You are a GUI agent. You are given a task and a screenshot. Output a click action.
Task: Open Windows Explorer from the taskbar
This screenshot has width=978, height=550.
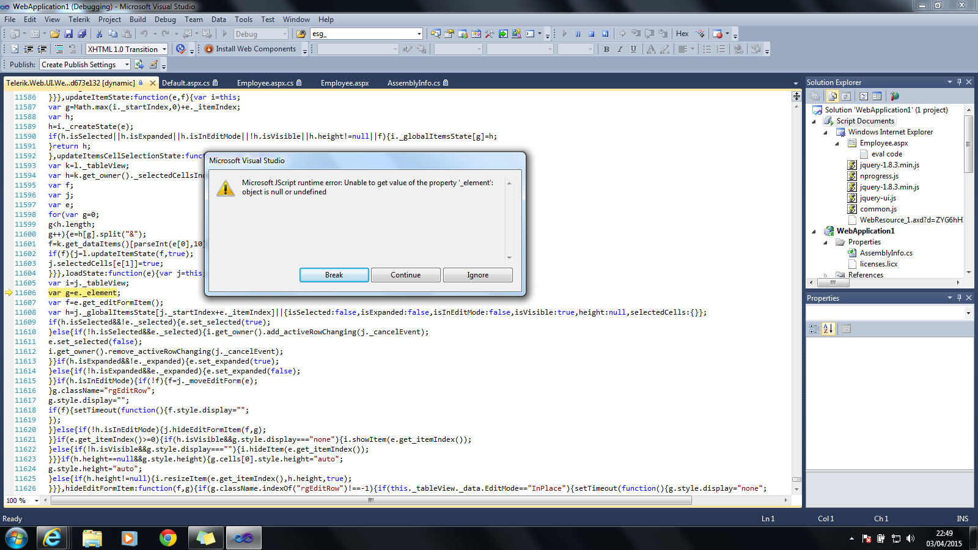pos(92,538)
